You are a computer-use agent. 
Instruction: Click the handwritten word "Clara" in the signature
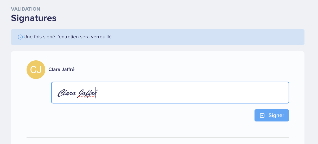pos(67,92)
